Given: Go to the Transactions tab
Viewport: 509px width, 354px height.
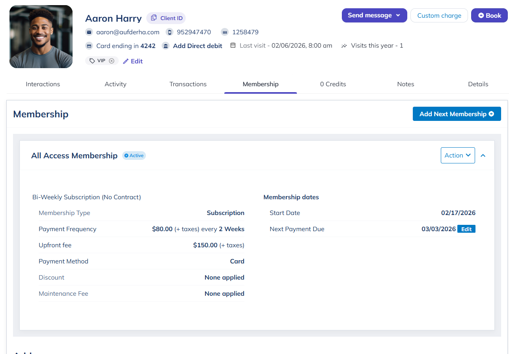Looking at the screenshot, I should coord(188,84).
